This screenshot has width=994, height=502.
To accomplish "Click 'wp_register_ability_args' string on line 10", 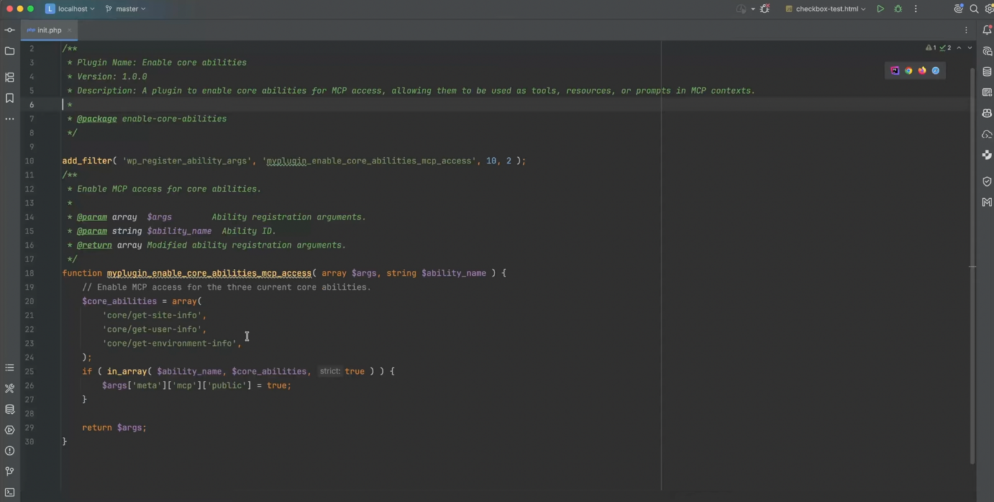I will (187, 161).
